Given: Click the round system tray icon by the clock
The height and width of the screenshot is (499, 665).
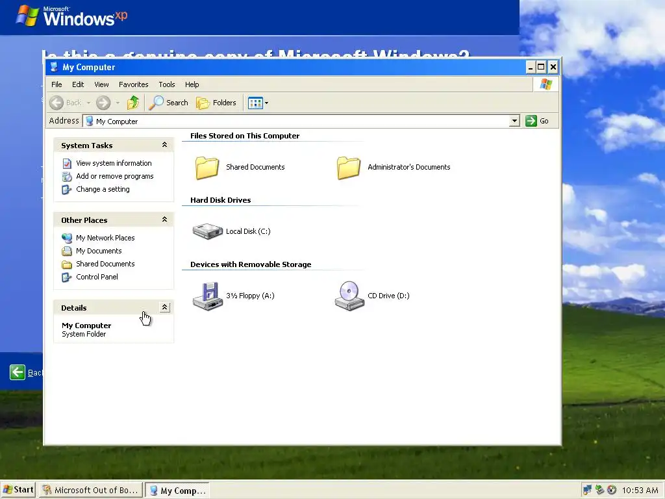Looking at the screenshot, I should click(612, 490).
